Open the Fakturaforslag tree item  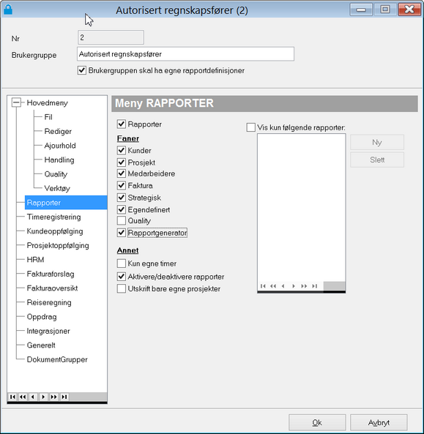click(x=51, y=274)
